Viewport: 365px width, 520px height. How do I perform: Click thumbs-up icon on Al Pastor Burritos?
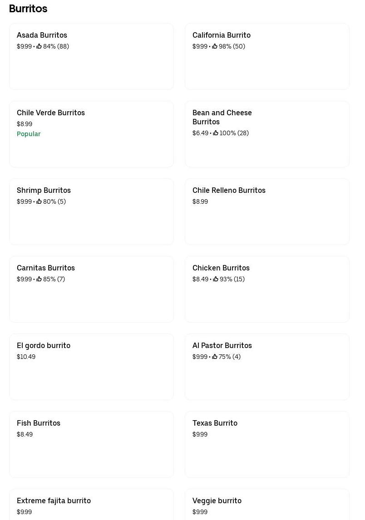pyautogui.click(x=215, y=357)
